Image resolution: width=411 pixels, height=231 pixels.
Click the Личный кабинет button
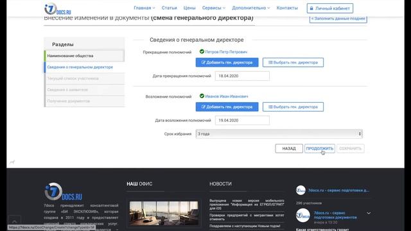click(329, 8)
